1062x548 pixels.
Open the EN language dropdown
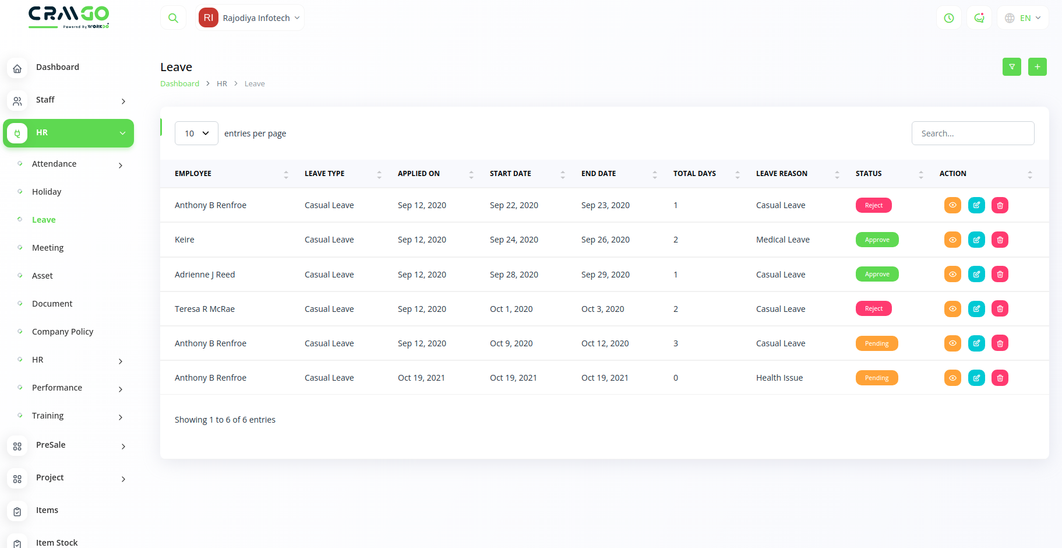pos(1023,18)
